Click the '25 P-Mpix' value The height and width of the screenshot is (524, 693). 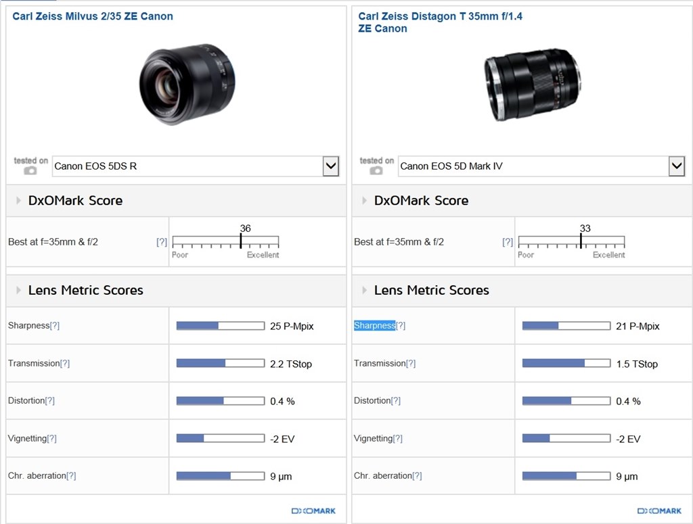click(292, 326)
